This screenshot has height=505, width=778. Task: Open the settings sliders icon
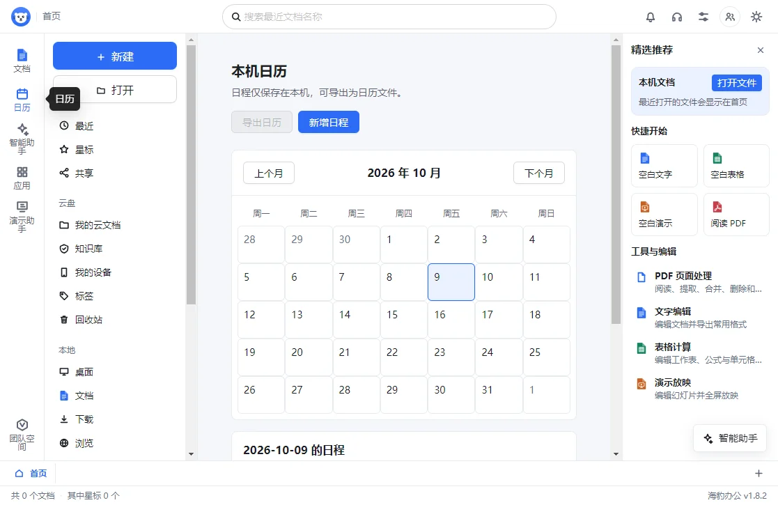coord(703,17)
